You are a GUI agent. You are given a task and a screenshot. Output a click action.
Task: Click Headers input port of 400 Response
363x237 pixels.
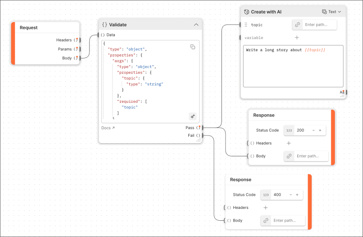pos(225,208)
